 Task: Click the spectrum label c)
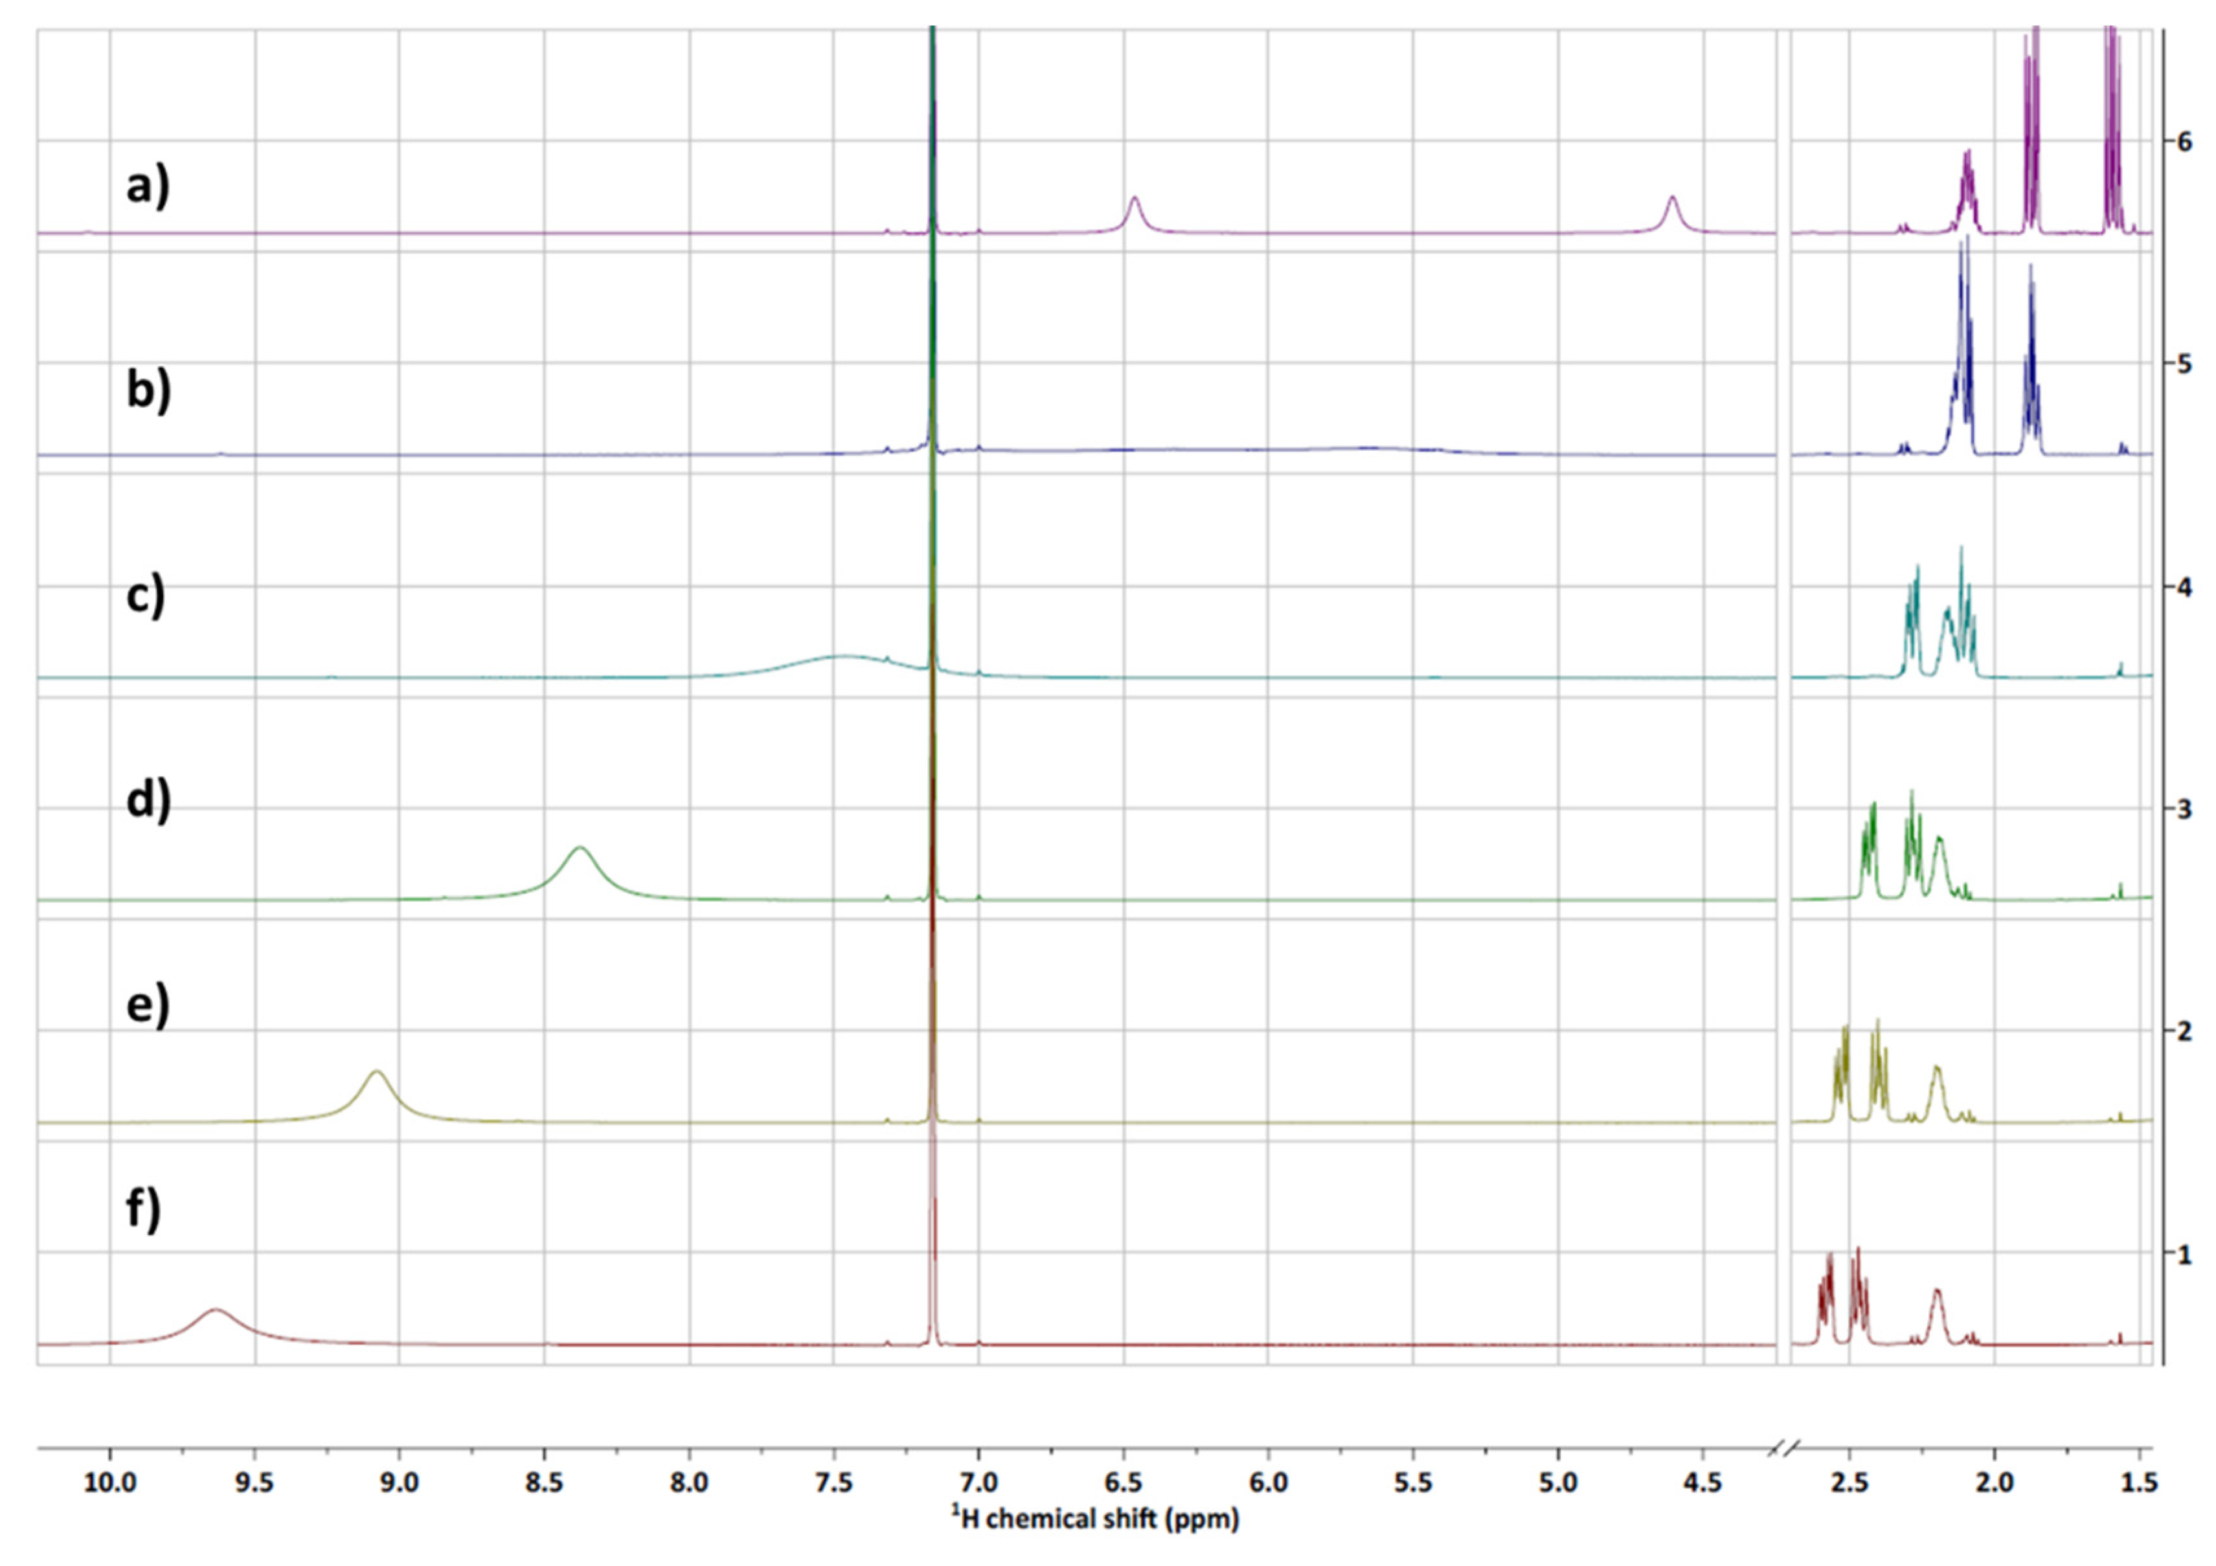tap(146, 596)
